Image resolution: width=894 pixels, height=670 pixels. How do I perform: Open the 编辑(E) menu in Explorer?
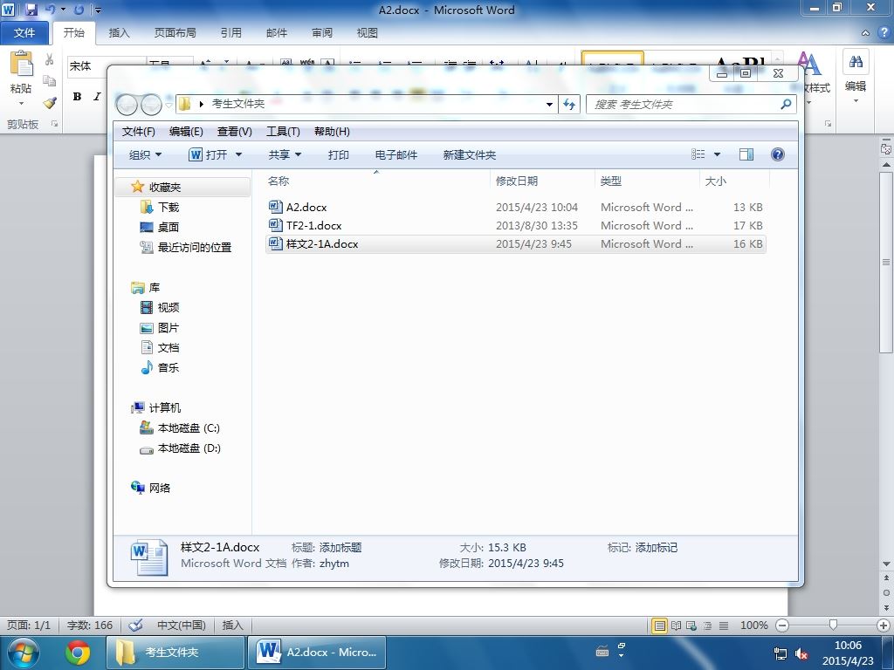(x=186, y=132)
